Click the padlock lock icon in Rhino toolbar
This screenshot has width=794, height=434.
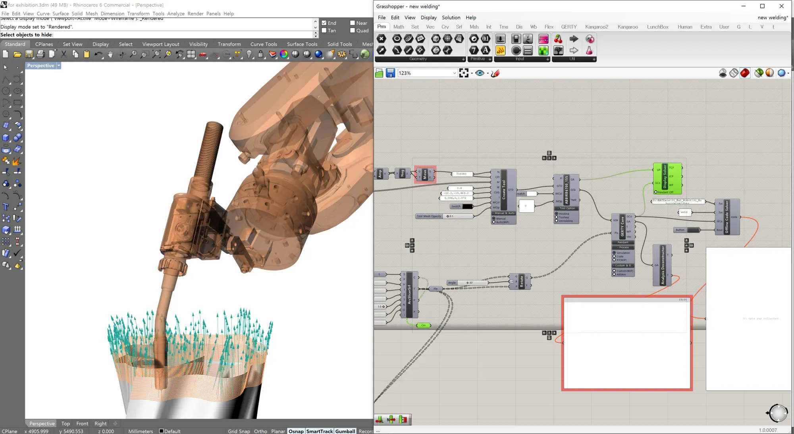tap(260, 54)
